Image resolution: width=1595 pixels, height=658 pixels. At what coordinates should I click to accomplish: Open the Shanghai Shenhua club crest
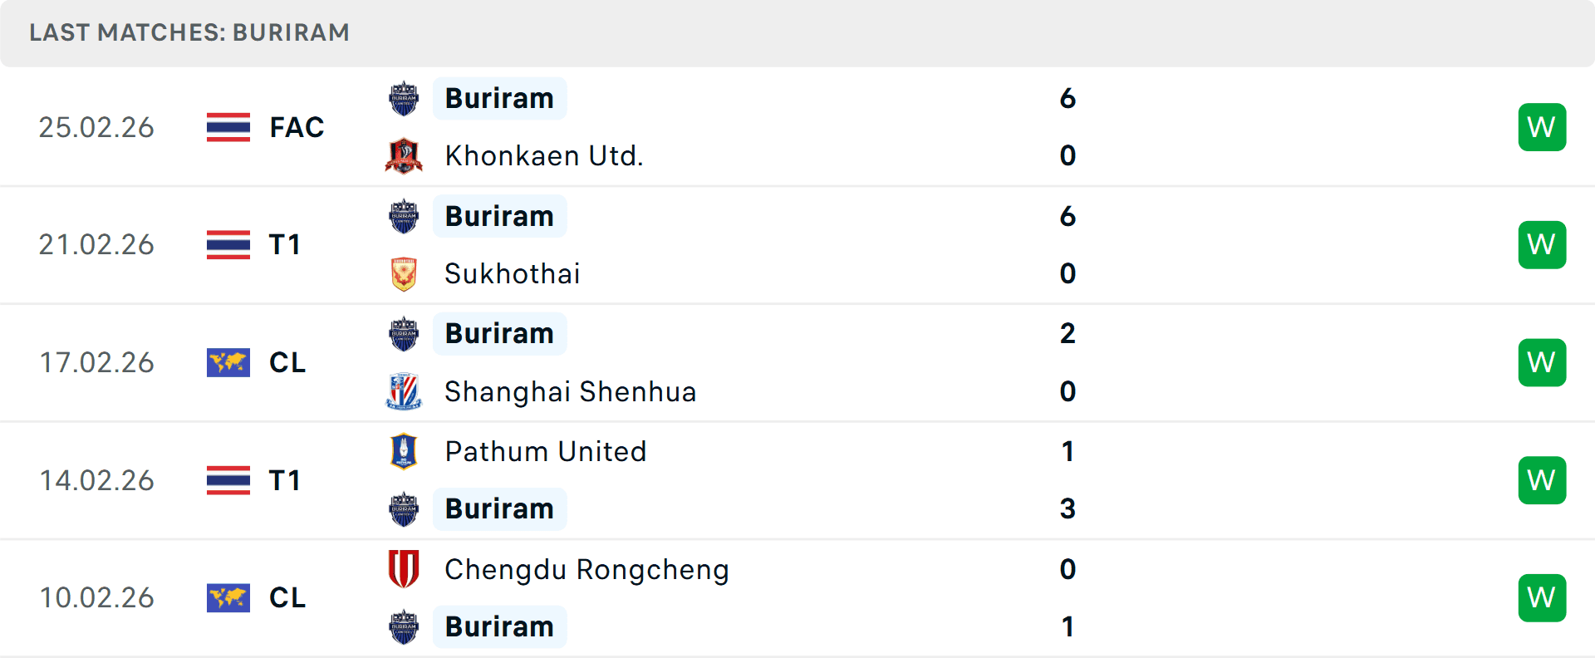[404, 390]
